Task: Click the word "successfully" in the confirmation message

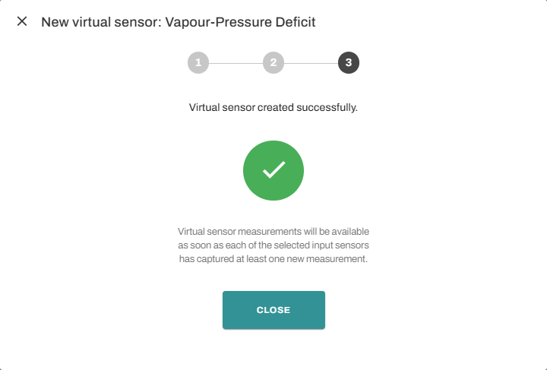Action: [x=330, y=108]
